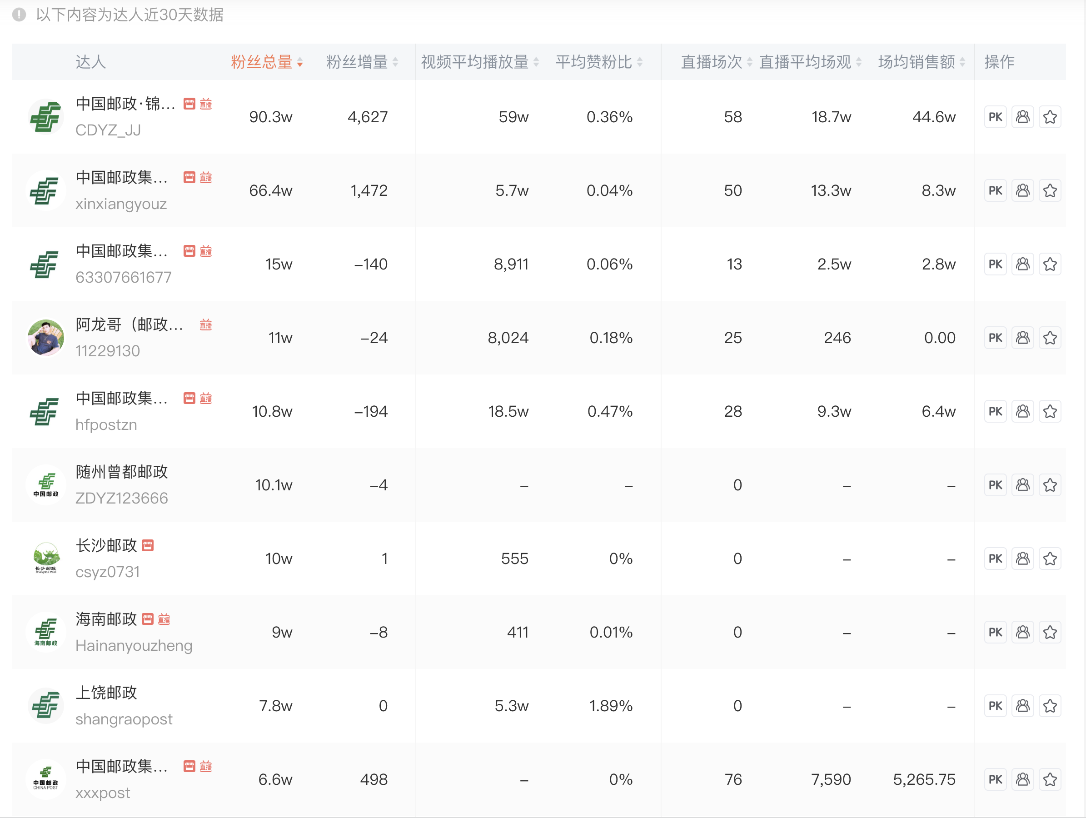The image size is (1086, 818).
Task: Click PK icon for CDYZ_JJ row
Action: point(995,117)
